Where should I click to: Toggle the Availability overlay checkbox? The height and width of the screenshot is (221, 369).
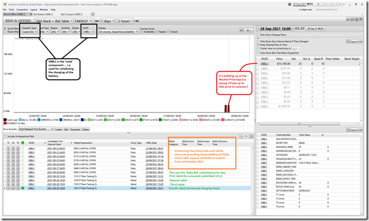(x=142, y=32)
